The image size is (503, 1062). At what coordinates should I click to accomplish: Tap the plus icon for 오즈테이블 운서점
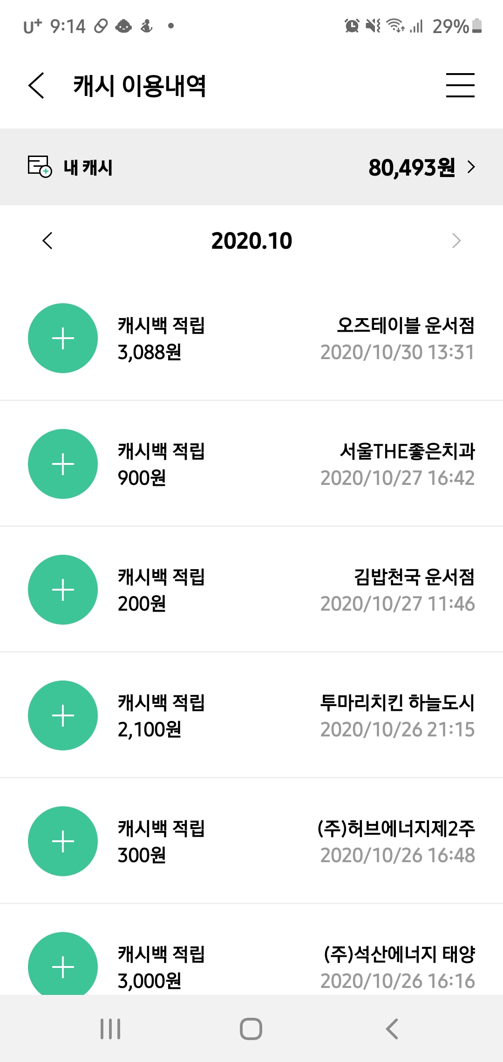(63, 338)
